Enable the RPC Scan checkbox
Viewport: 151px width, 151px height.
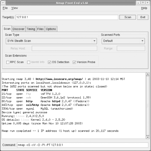8,62
